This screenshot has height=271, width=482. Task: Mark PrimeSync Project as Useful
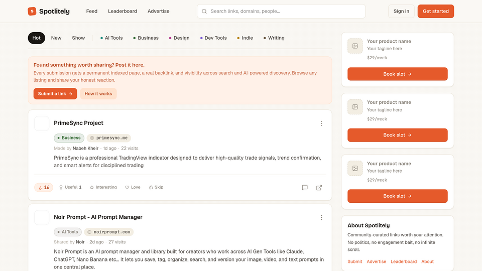[70, 187]
